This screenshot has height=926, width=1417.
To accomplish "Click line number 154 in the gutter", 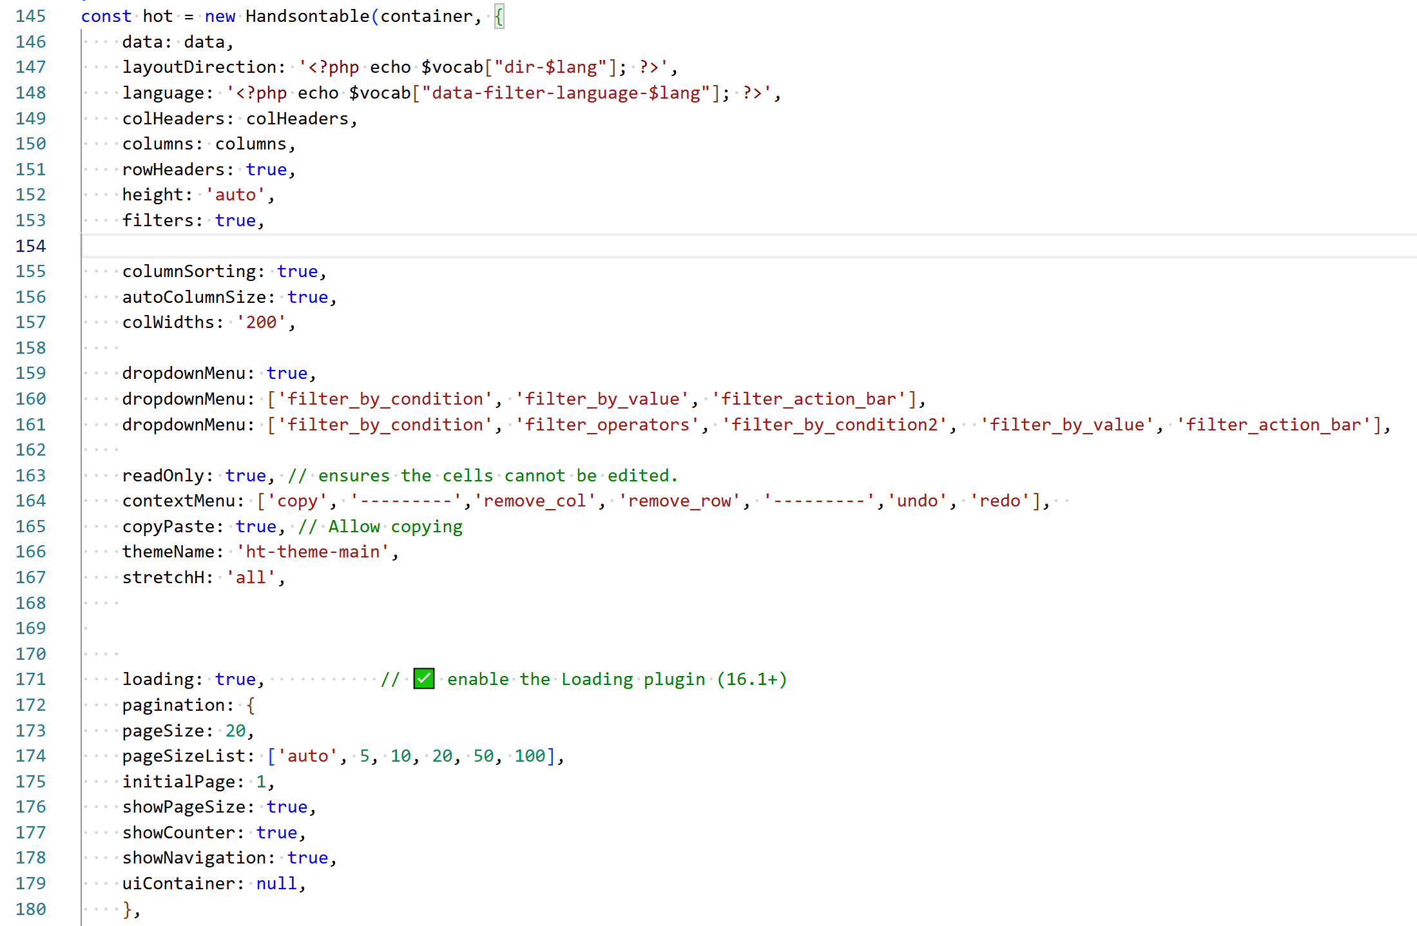I will coord(31,246).
